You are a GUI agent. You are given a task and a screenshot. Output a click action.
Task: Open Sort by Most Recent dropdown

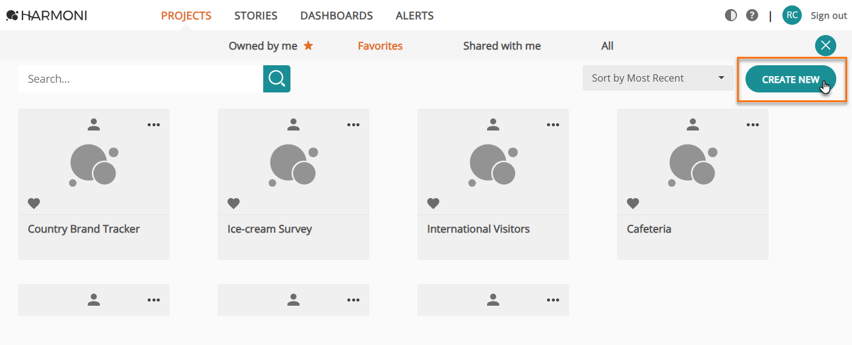click(x=658, y=78)
